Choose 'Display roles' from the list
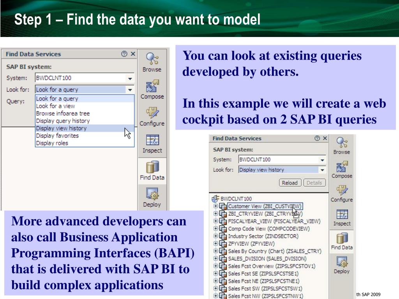The image size is (399, 299). tap(85, 143)
